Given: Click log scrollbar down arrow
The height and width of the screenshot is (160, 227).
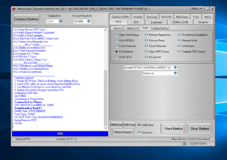Looking at the screenshot, I should 106,128.
